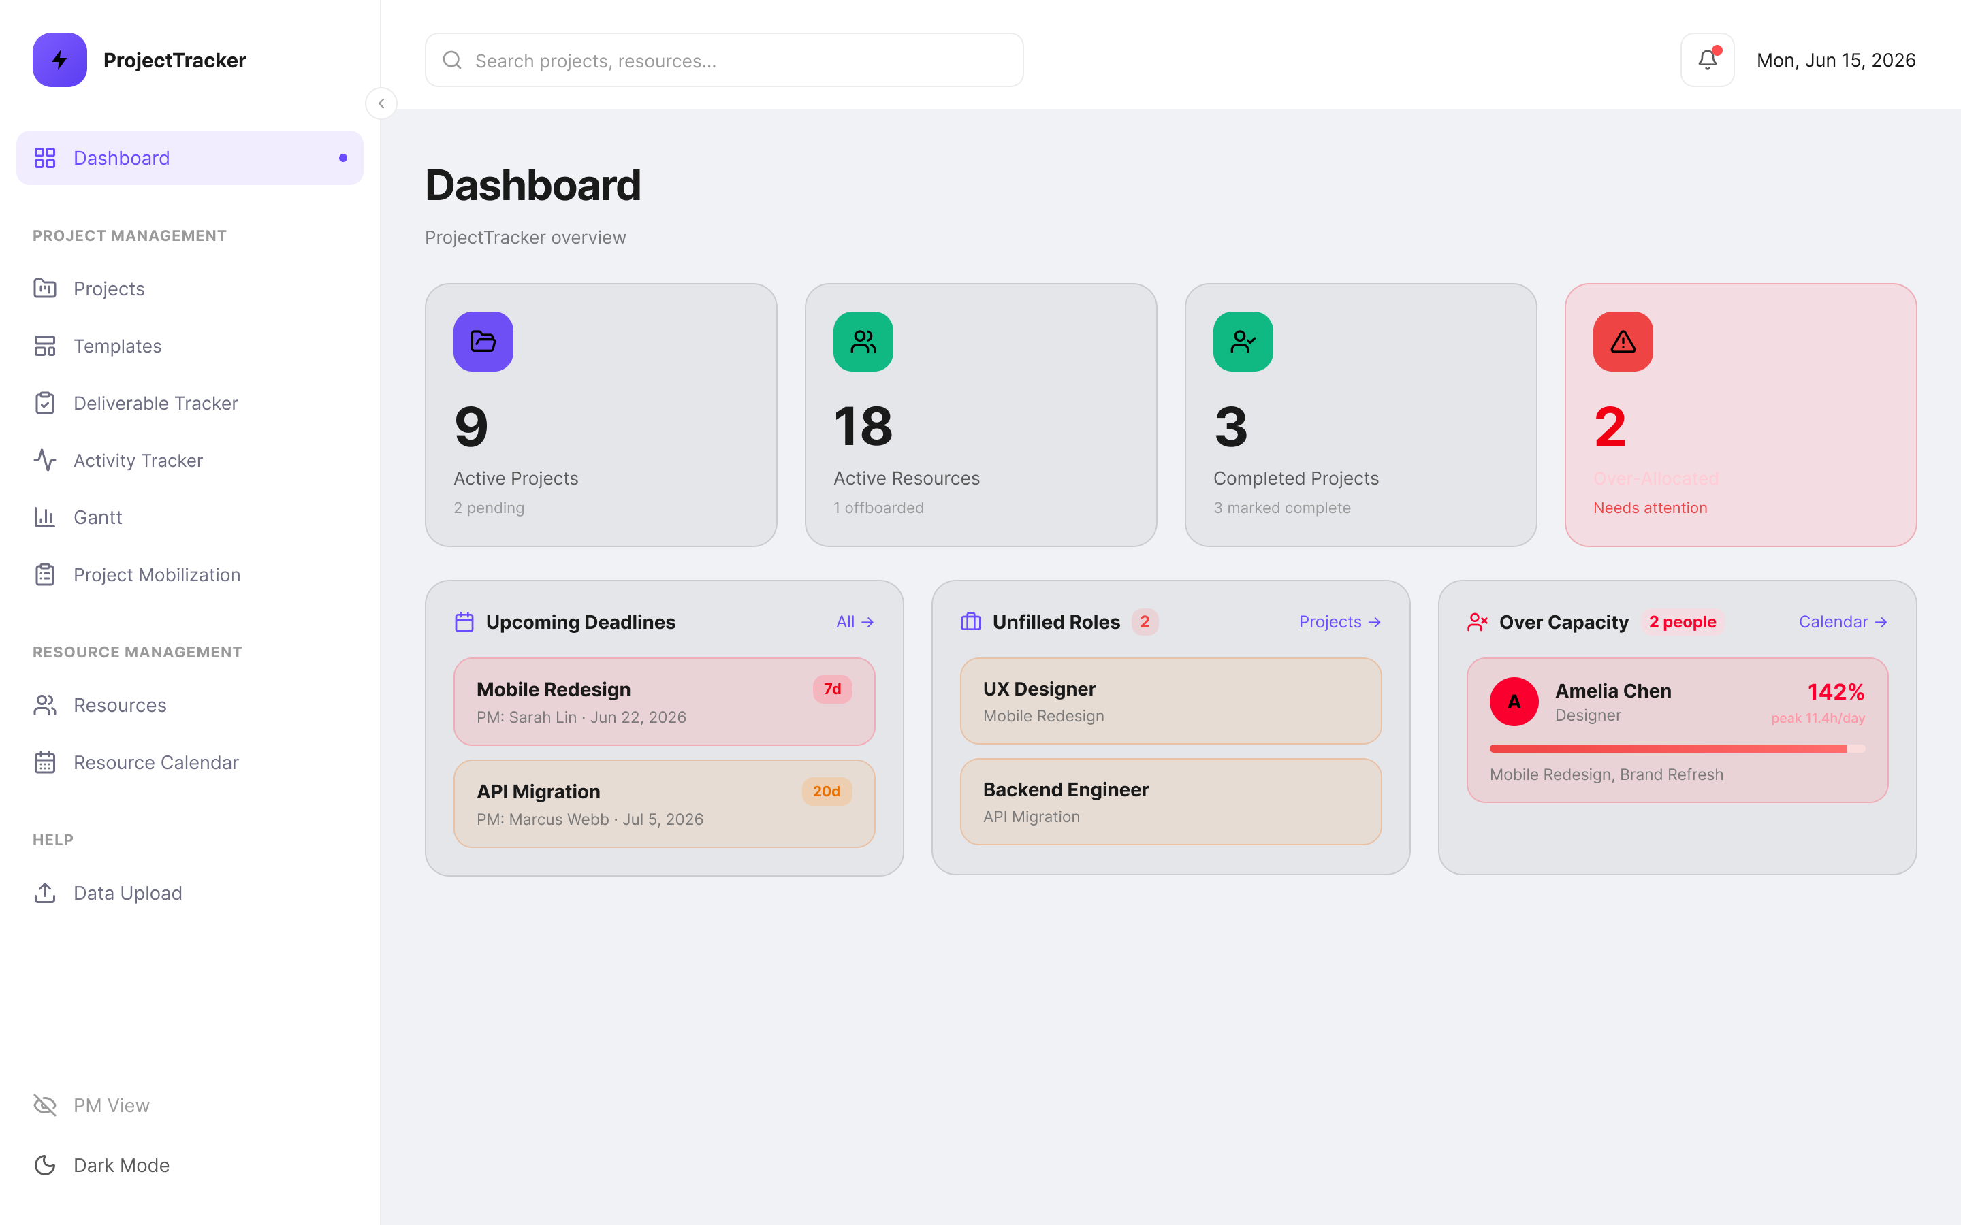The image size is (1961, 1225).
Task: Navigate to Activity Tracker
Action: click(x=189, y=460)
